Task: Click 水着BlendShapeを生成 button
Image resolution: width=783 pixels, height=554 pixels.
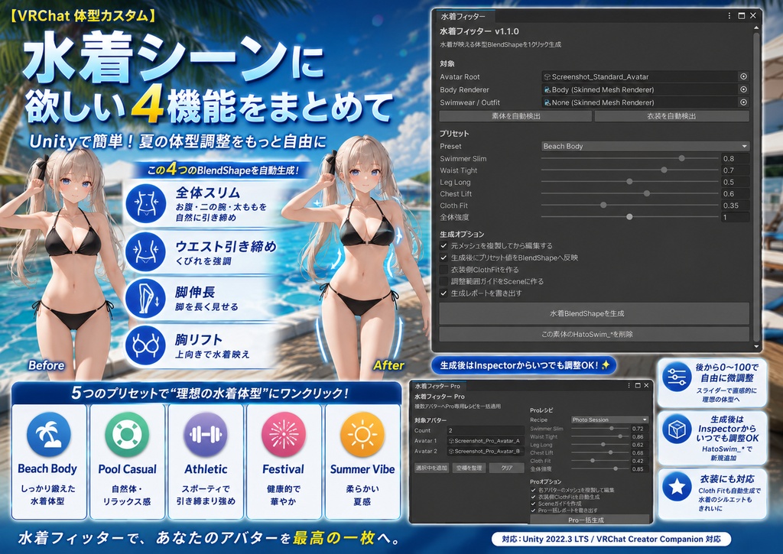Action: [593, 313]
